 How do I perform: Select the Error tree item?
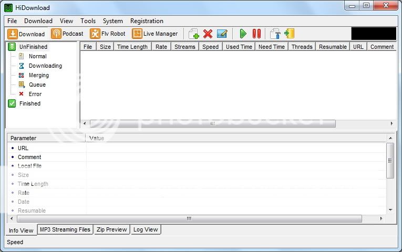(35, 94)
